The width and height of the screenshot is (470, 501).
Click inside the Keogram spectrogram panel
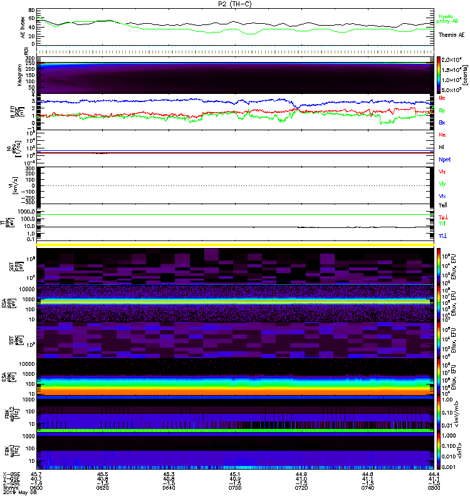click(235, 75)
